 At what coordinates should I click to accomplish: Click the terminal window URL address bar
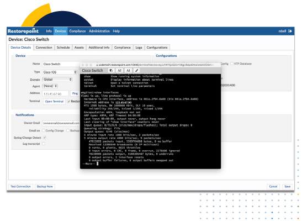pyautogui.click(x=156, y=65)
